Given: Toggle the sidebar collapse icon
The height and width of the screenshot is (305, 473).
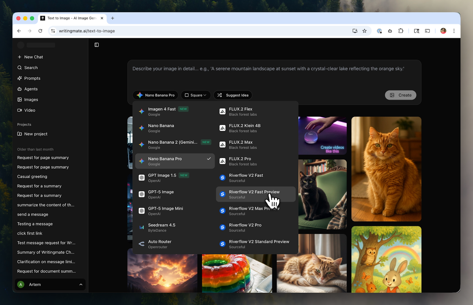Looking at the screenshot, I should [x=97, y=45].
